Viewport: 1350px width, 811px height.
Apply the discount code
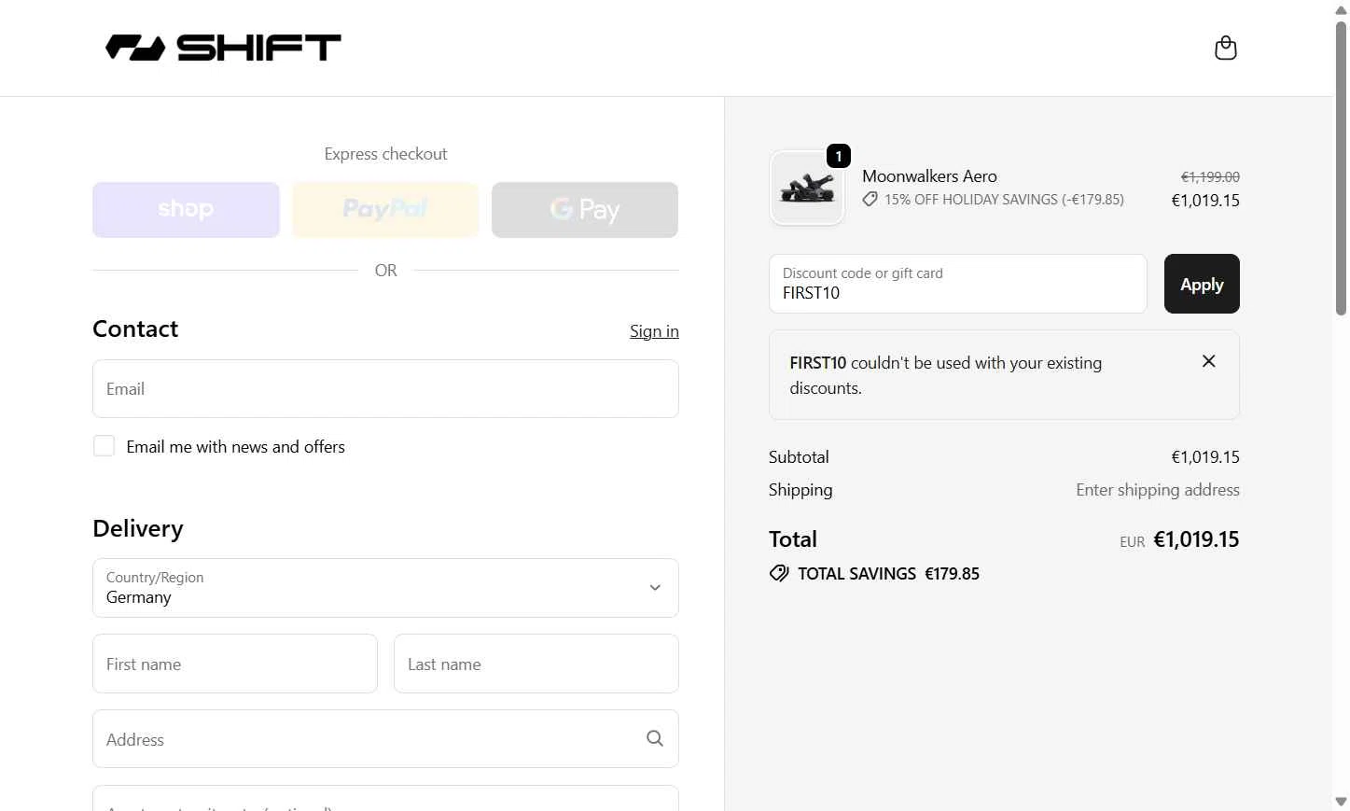point(1202,284)
